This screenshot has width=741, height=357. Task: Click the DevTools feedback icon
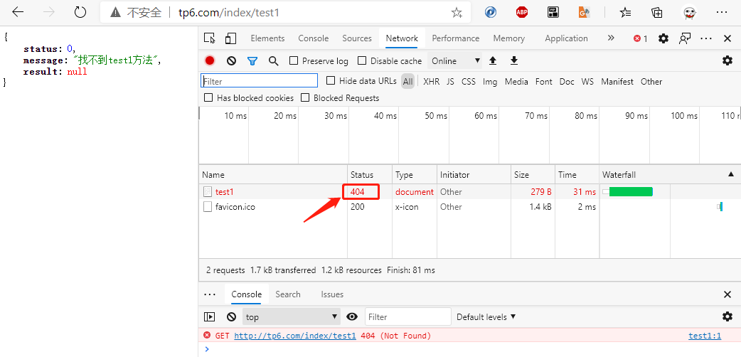[685, 38]
